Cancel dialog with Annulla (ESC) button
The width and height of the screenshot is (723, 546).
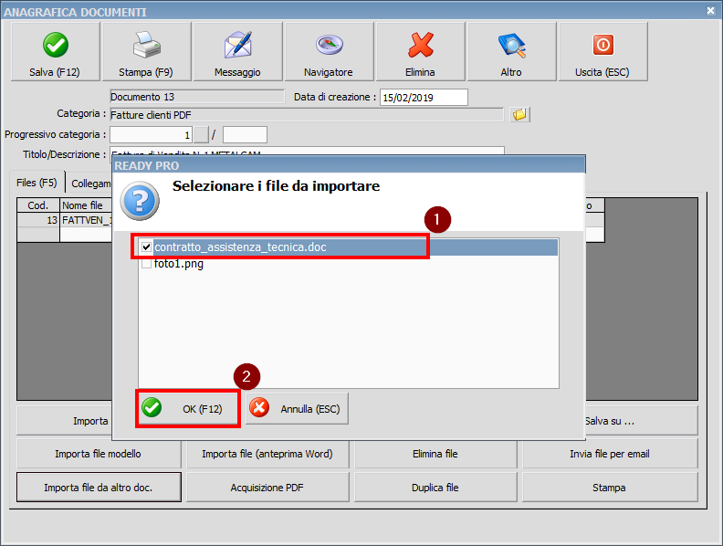pyautogui.click(x=297, y=409)
